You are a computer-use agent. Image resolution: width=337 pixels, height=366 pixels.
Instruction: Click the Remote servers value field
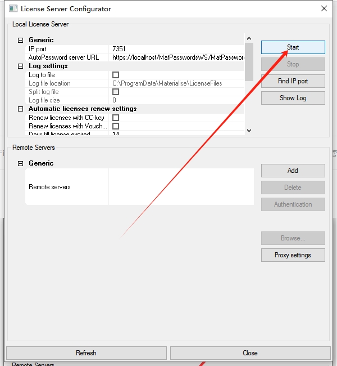181,187
